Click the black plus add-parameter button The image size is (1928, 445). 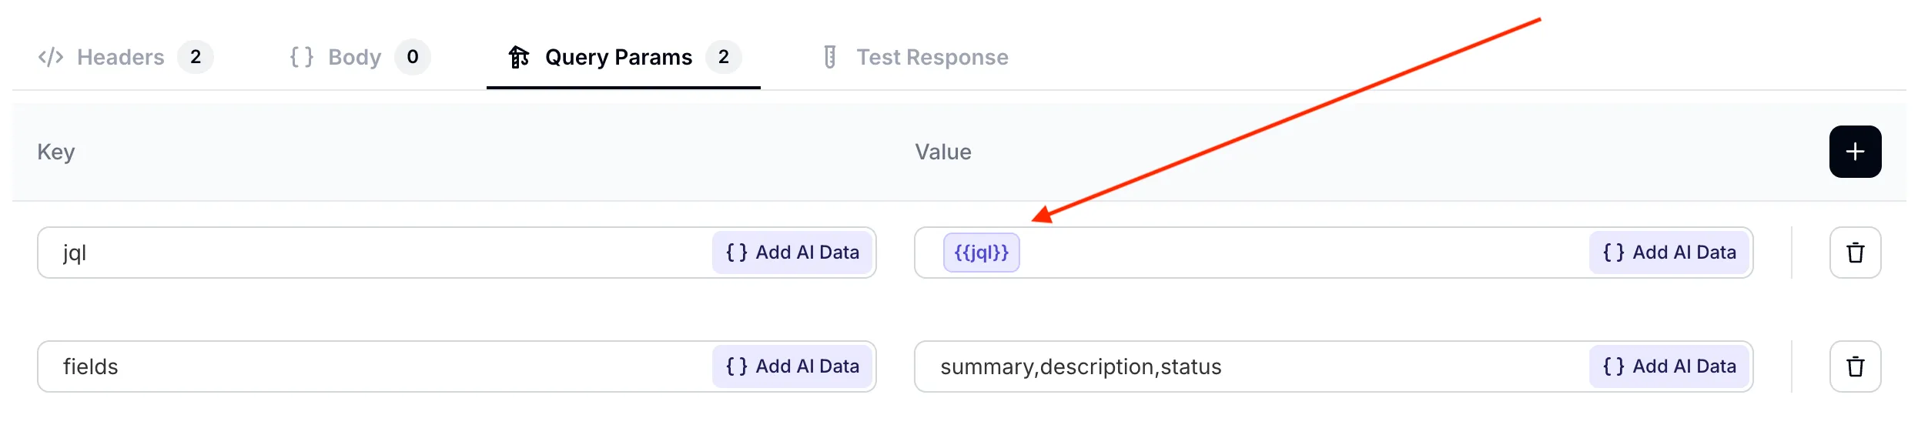click(1855, 152)
